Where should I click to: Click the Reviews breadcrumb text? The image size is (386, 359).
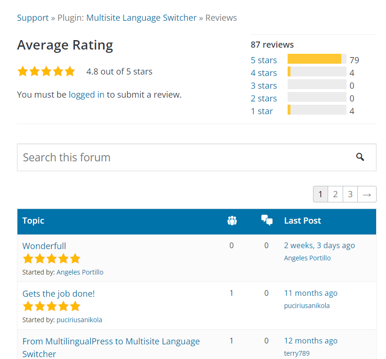click(x=221, y=18)
